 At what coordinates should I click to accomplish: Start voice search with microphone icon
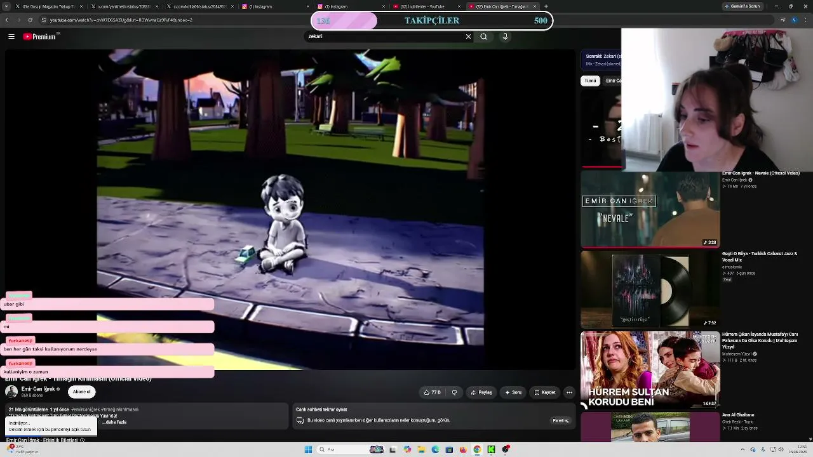pyautogui.click(x=505, y=37)
